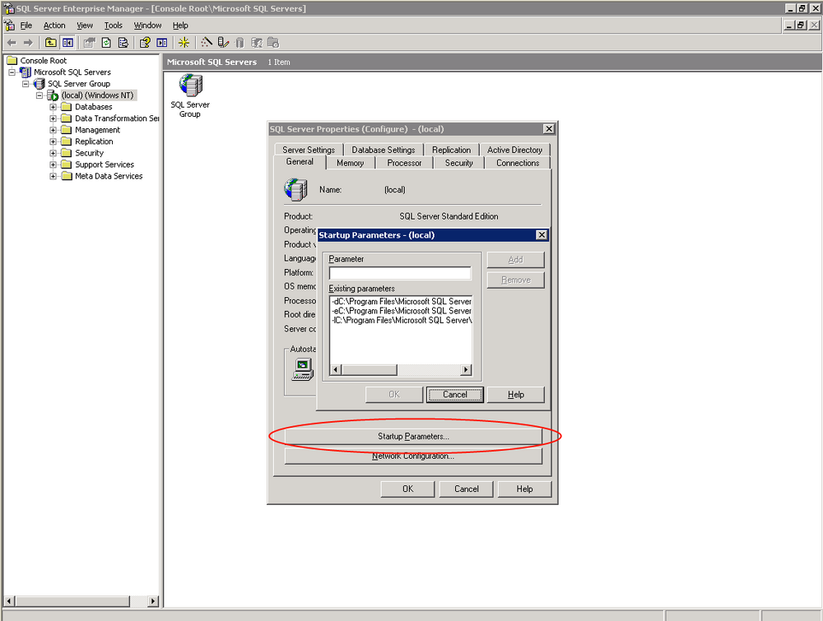The image size is (823, 621).
Task: Click the MMC console icon in menu bar
Action: pyautogui.click(x=9, y=25)
